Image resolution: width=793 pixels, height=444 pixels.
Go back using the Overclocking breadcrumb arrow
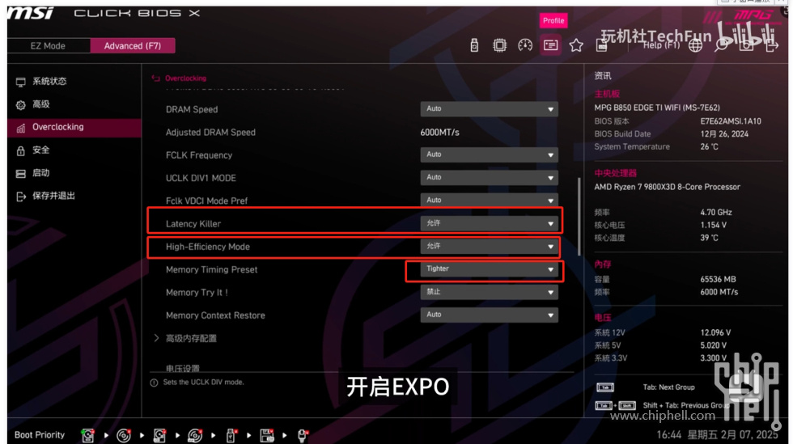click(x=155, y=78)
